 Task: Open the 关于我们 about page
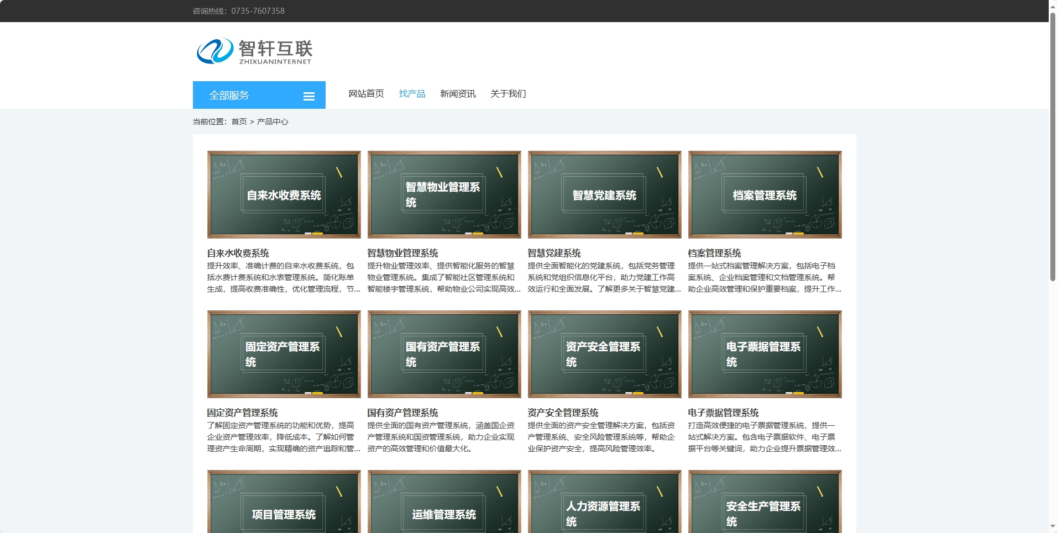tap(508, 93)
